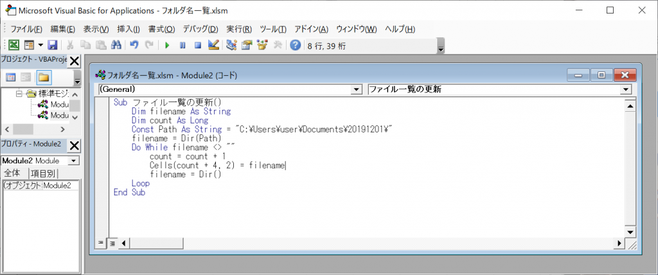
Task: Click the (オブジェクト名) value Module2 field
Action: click(x=60, y=186)
